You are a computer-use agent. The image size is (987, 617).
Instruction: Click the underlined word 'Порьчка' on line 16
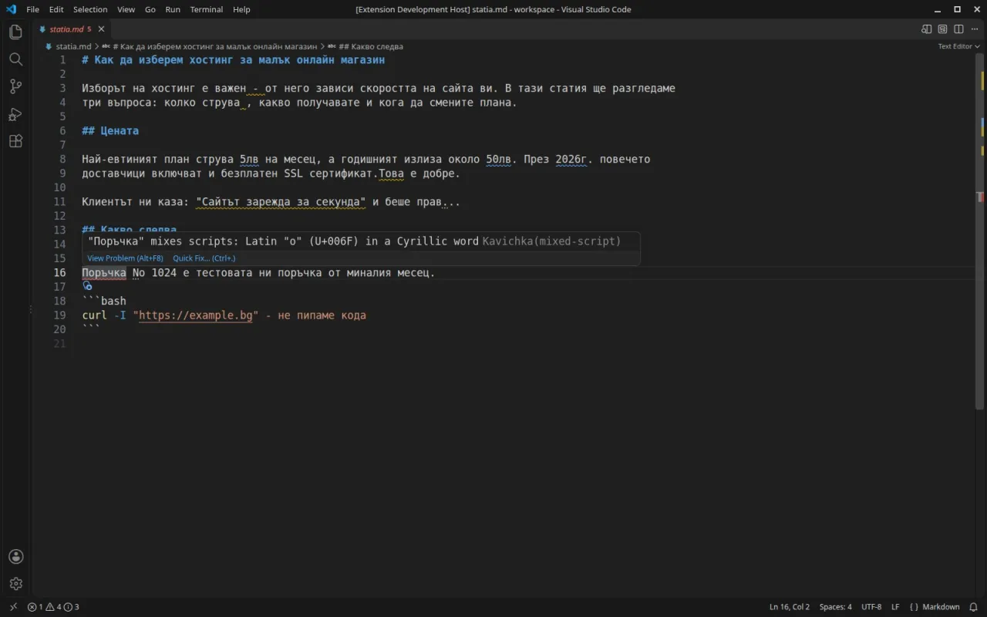coord(104,273)
